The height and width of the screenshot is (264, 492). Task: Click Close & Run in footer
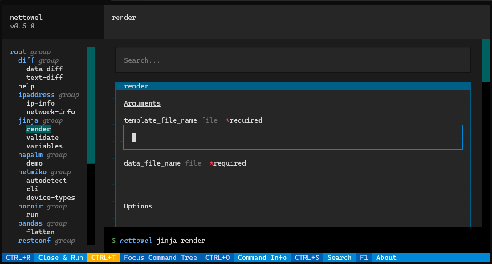coord(61,258)
